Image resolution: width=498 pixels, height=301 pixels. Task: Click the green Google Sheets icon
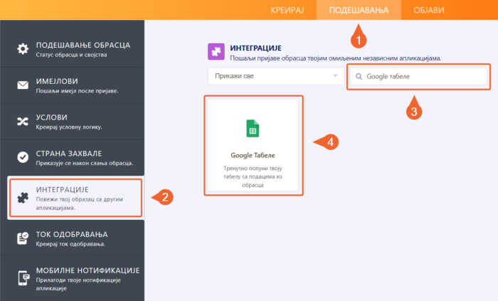[253, 128]
